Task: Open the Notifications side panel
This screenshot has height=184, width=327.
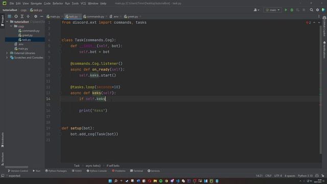Action: tap(324, 50)
